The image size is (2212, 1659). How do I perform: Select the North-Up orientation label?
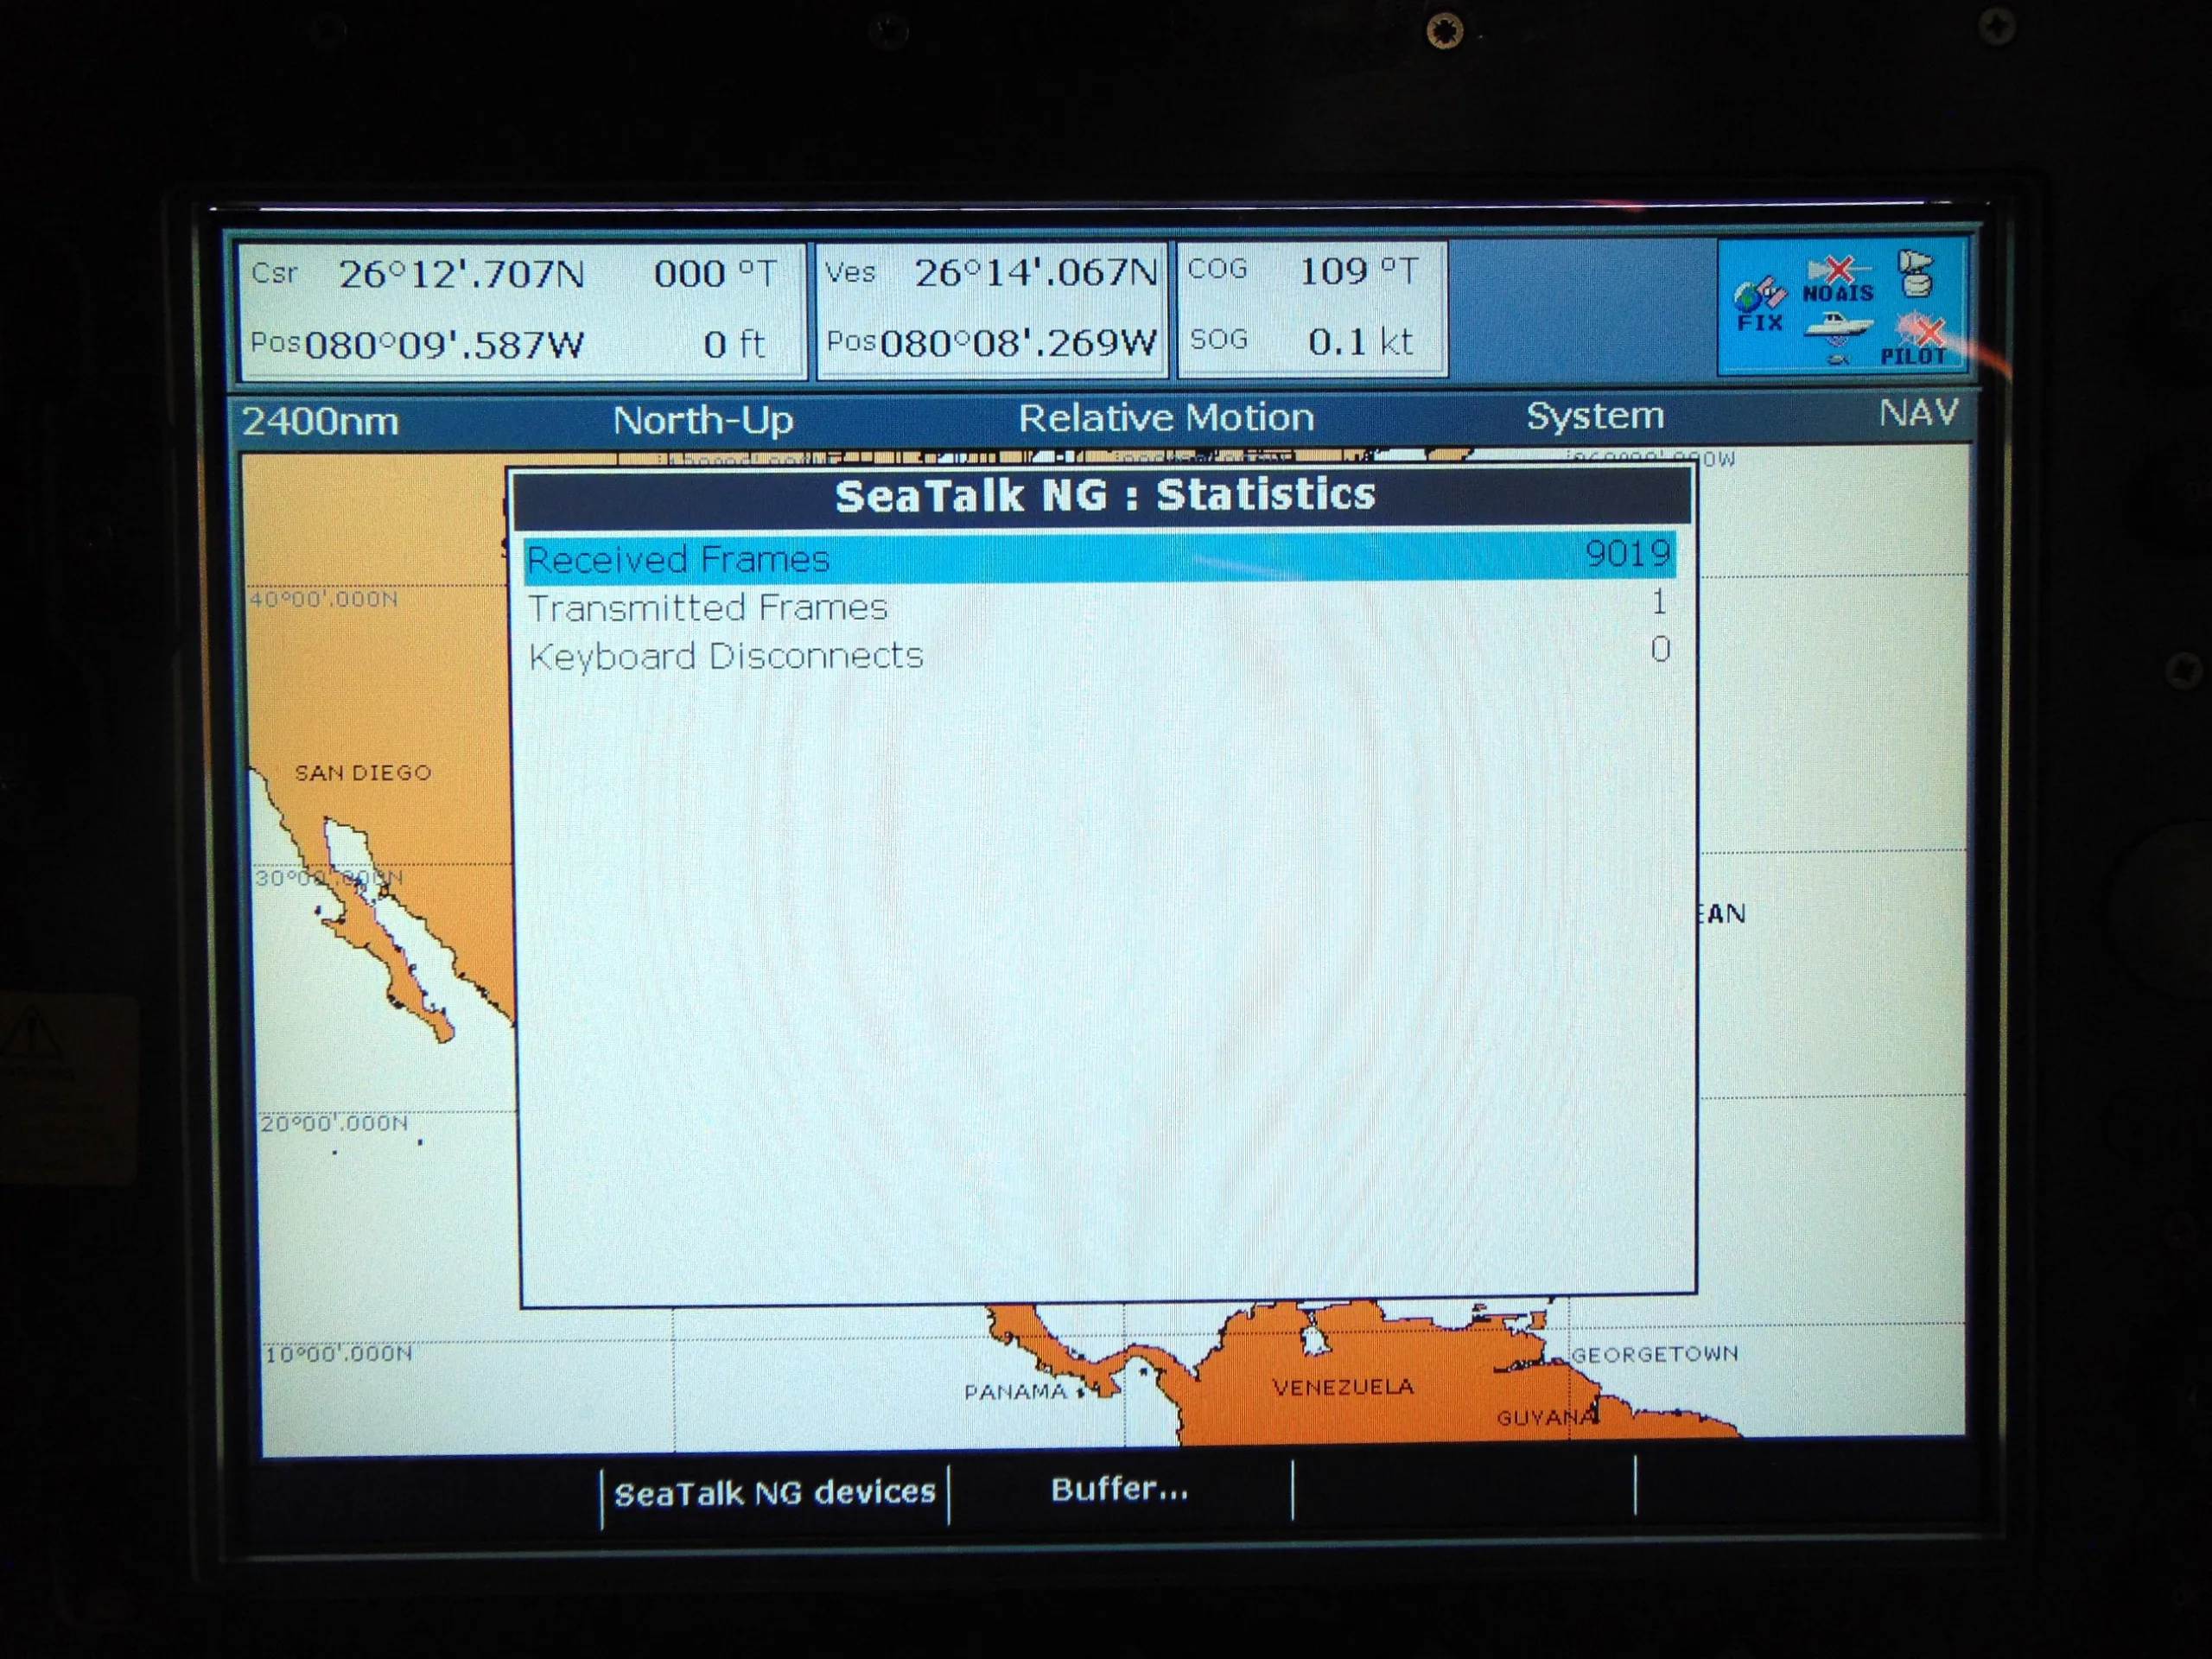click(x=703, y=420)
